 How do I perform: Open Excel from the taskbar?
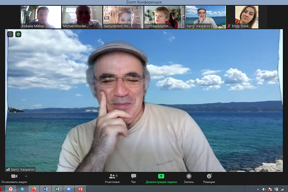click(57, 189)
